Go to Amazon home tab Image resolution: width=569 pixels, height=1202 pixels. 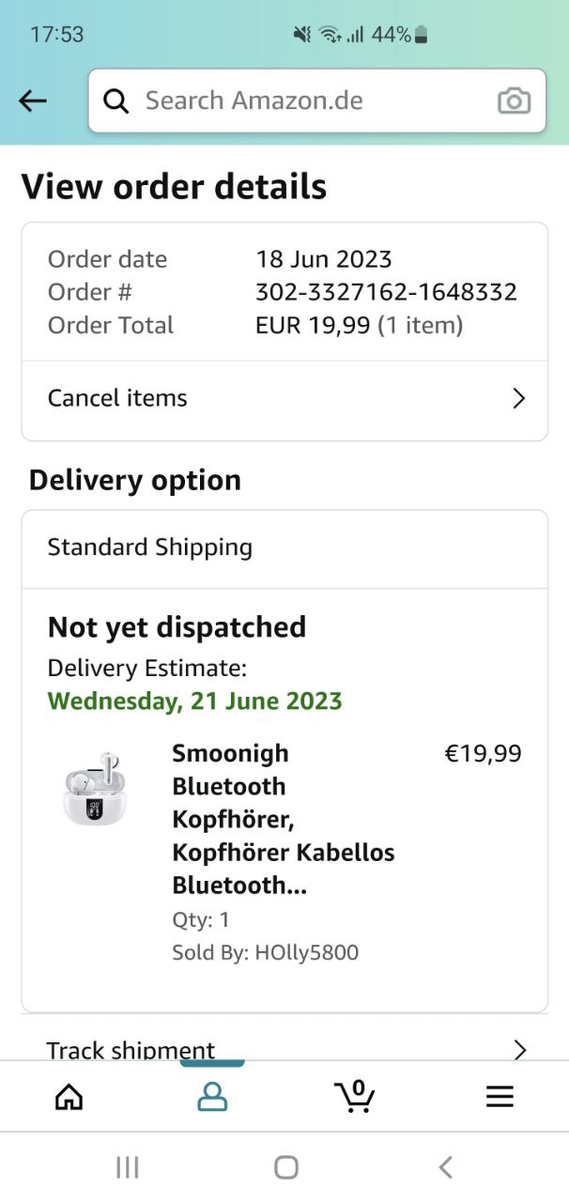click(x=69, y=1096)
